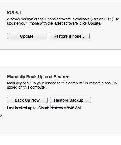The width and height of the screenshot is (121, 145).
Task: Select the "Yesterday 8:48 AM" timestamp
Action: 65,108
